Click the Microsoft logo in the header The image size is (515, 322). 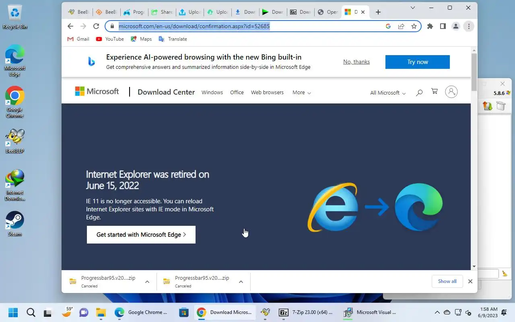(97, 91)
